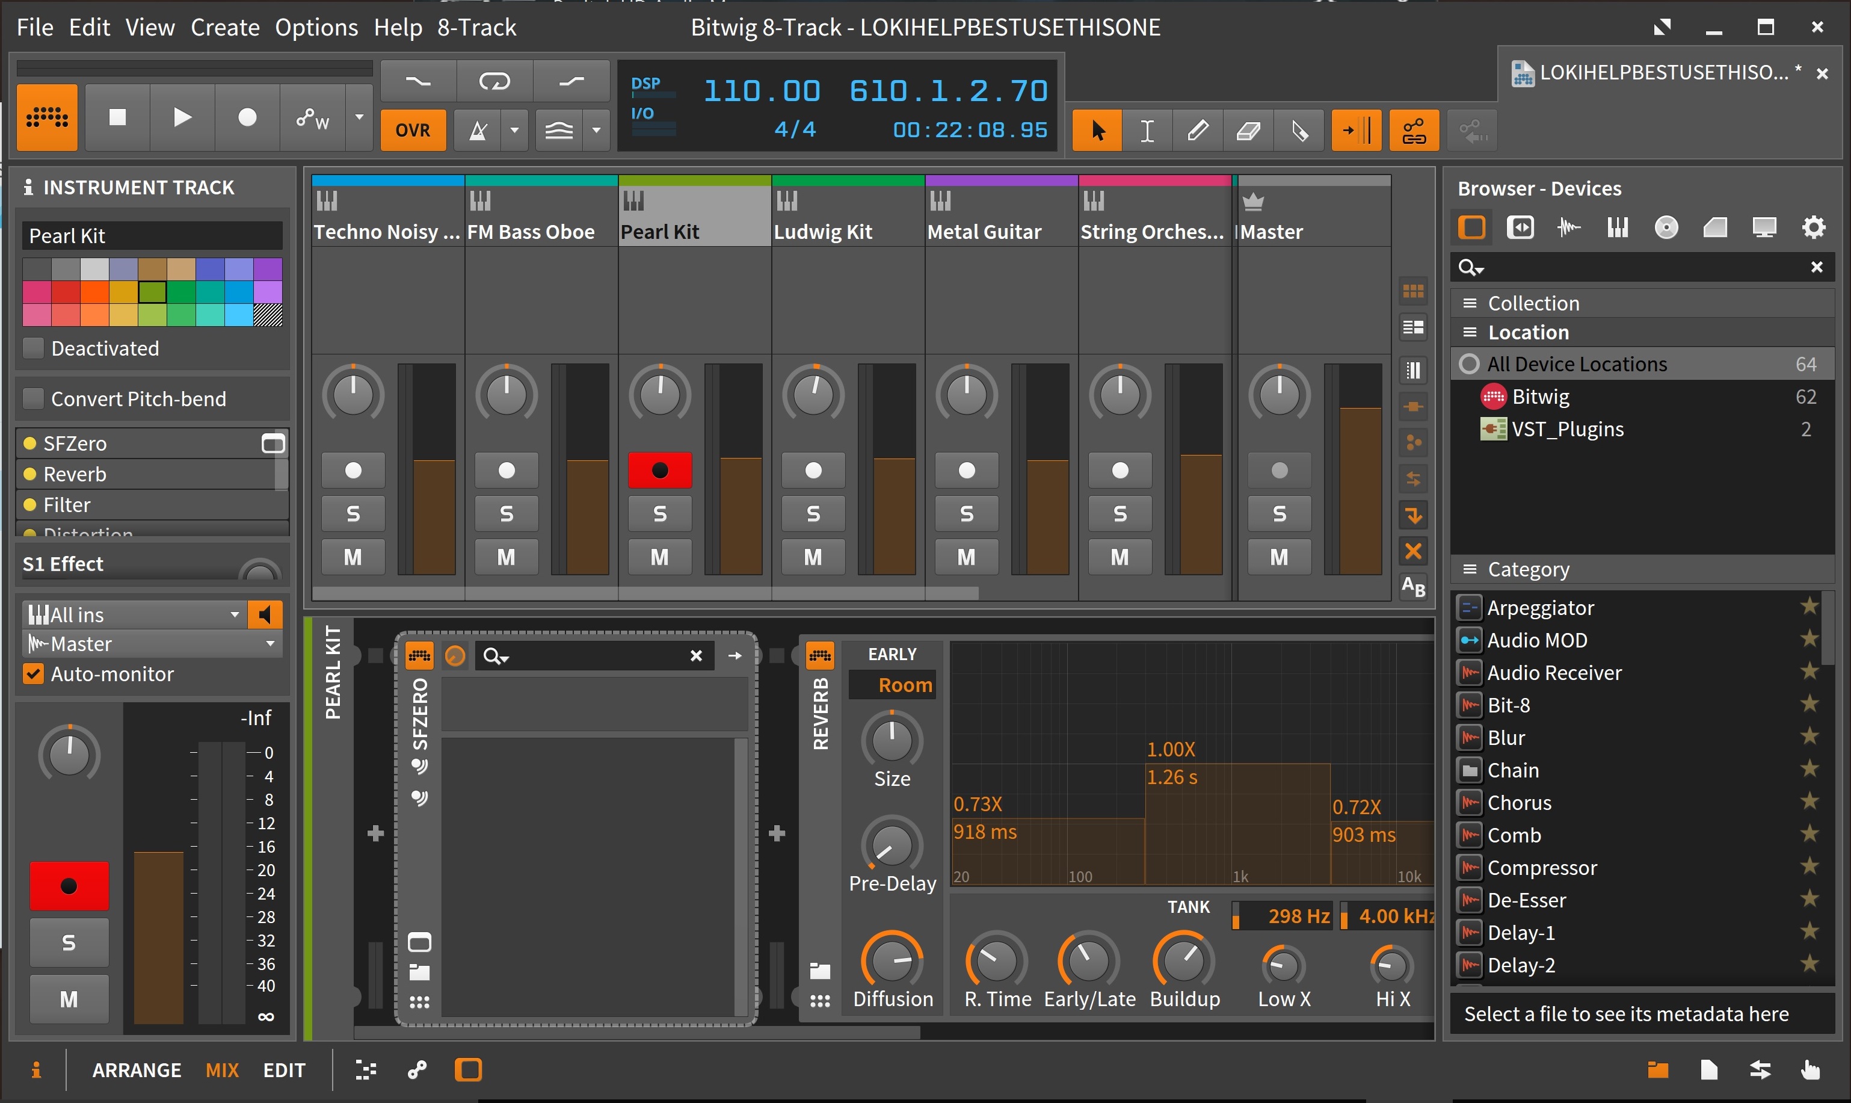Toggle SFZero device power button
Screen dimensions: 1851x1103
419,655
